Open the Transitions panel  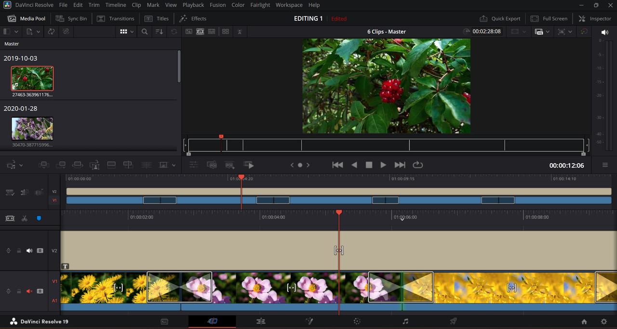pyautogui.click(x=116, y=18)
